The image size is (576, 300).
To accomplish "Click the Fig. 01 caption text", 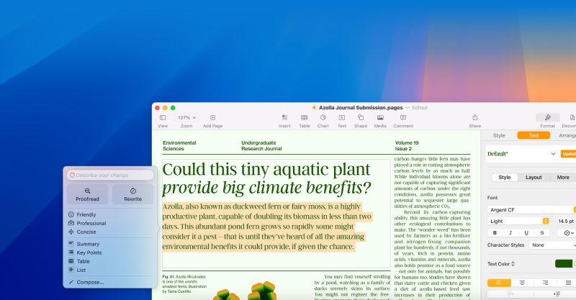I will pos(184,284).
